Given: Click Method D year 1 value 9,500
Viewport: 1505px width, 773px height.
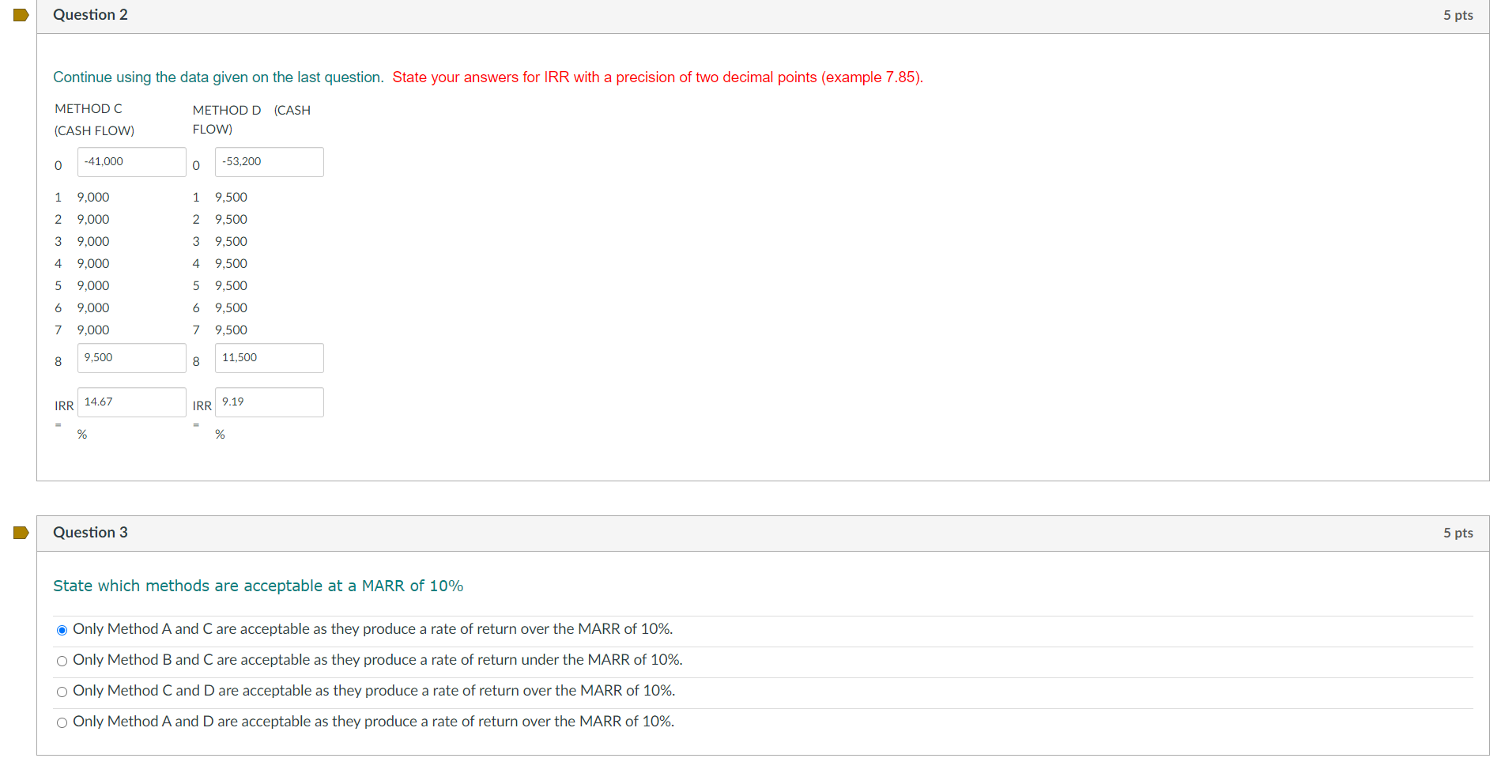Looking at the screenshot, I should (231, 198).
